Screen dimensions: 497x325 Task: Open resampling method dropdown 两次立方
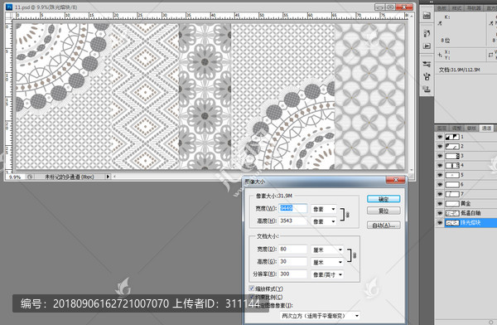click(x=320, y=316)
